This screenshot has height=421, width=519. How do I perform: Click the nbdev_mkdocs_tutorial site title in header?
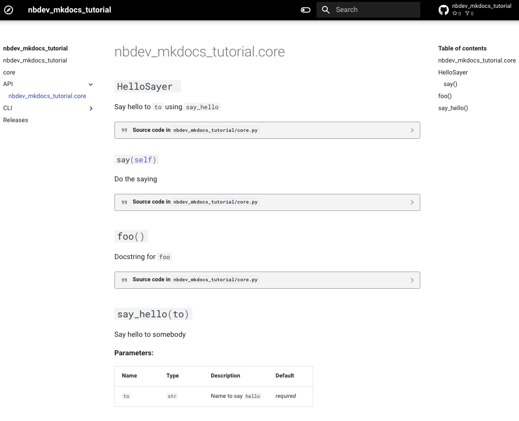70,10
